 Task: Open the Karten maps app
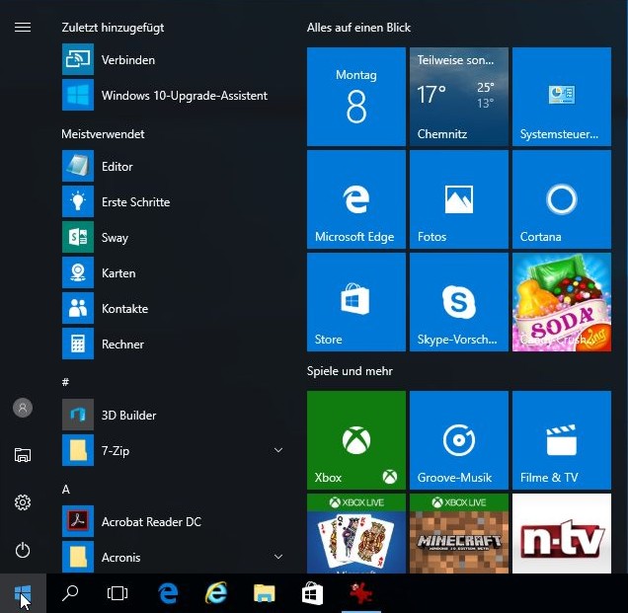pos(174,273)
